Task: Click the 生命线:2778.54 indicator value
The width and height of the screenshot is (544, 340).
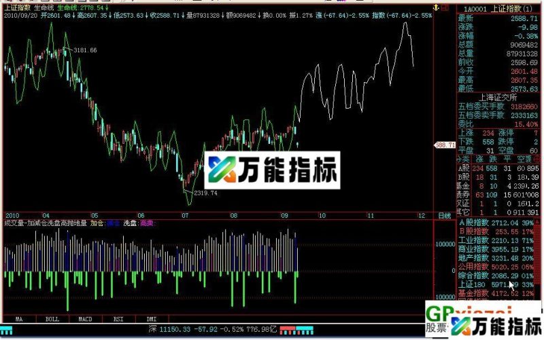Action: [x=83, y=7]
